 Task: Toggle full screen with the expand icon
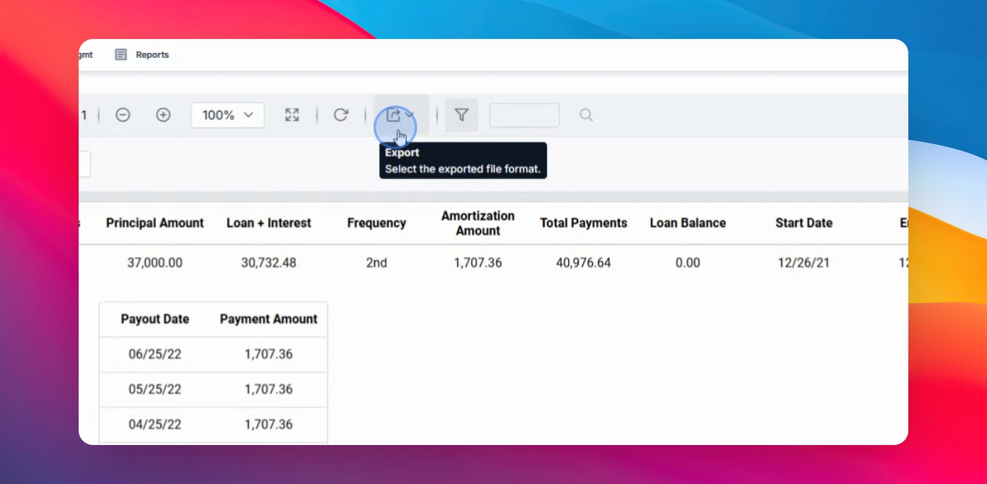pyautogui.click(x=292, y=115)
